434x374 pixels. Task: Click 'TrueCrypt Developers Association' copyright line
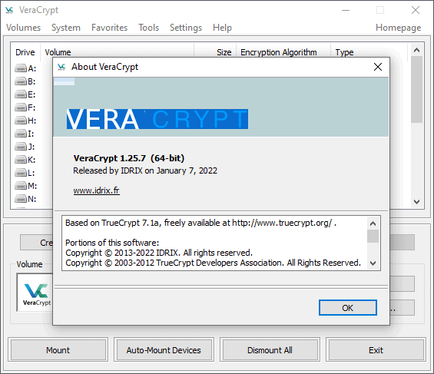coord(213,263)
